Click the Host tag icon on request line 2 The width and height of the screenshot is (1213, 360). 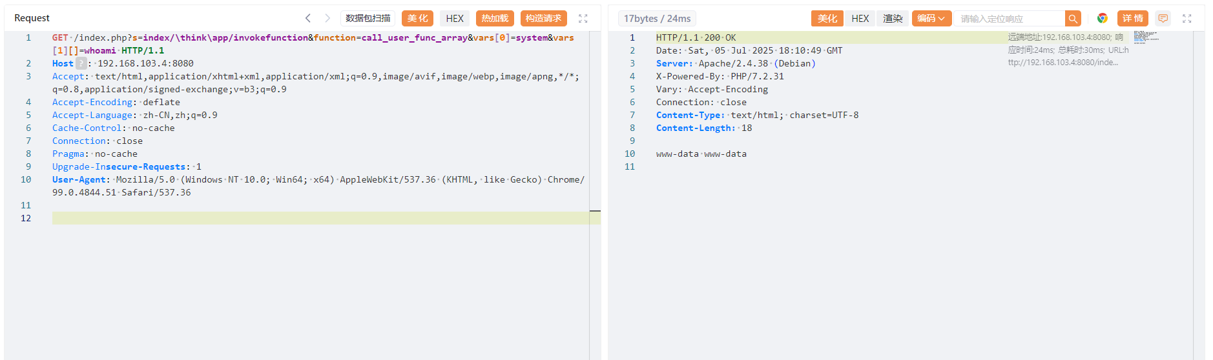[x=81, y=63]
